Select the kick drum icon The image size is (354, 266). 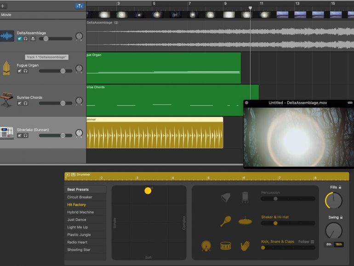(x=206, y=246)
